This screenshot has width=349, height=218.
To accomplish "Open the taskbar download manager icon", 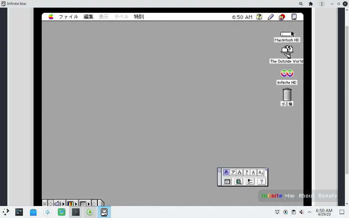I will coord(90,212).
